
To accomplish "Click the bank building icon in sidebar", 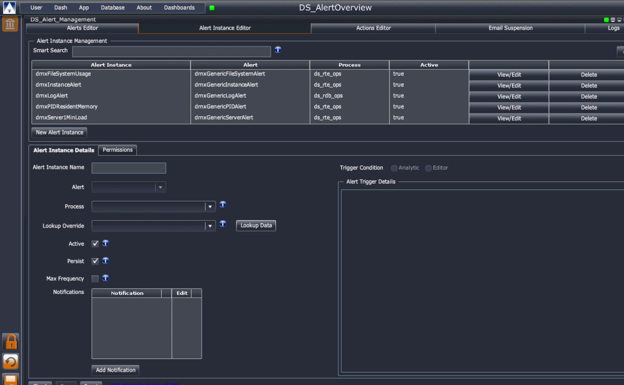I will (10, 24).
